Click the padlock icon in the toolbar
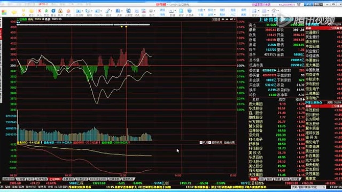The width and height of the screenshot is (342, 192). [60, 11]
